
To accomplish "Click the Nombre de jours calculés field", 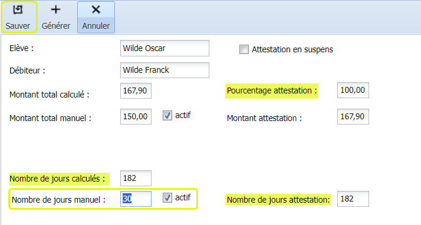I will coord(136,178).
